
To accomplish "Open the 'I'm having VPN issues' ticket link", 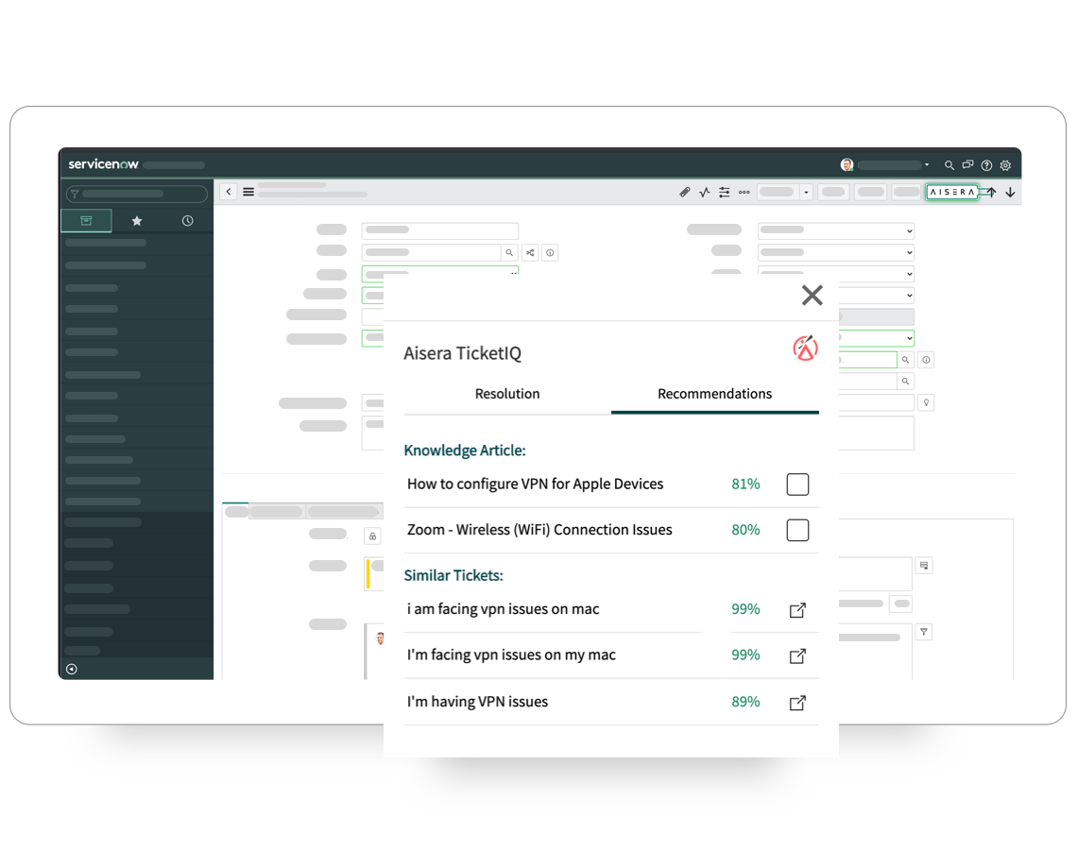I will click(797, 703).
